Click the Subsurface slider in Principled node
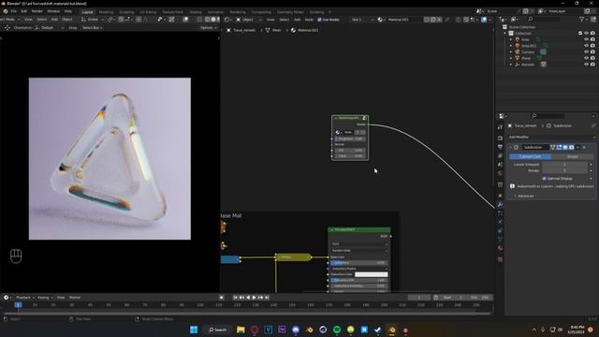This screenshot has height=337, width=599. (358, 263)
